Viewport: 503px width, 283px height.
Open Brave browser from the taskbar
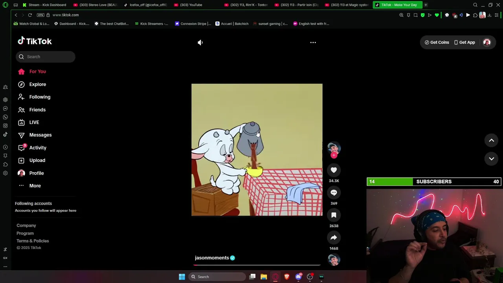point(287,277)
